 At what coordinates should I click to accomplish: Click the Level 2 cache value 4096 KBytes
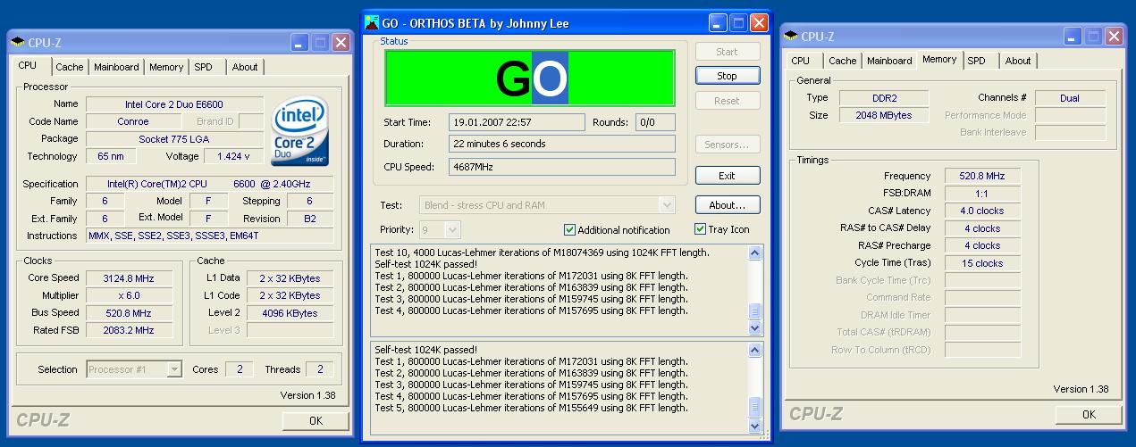(x=290, y=313)
